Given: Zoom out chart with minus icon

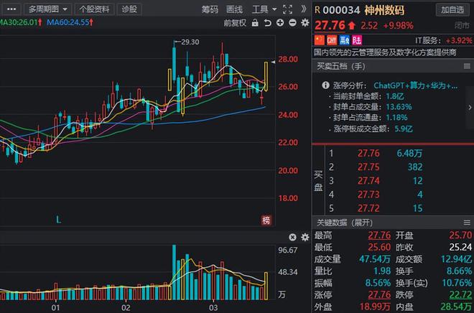Looking at the screenshot, I should 290,23.
